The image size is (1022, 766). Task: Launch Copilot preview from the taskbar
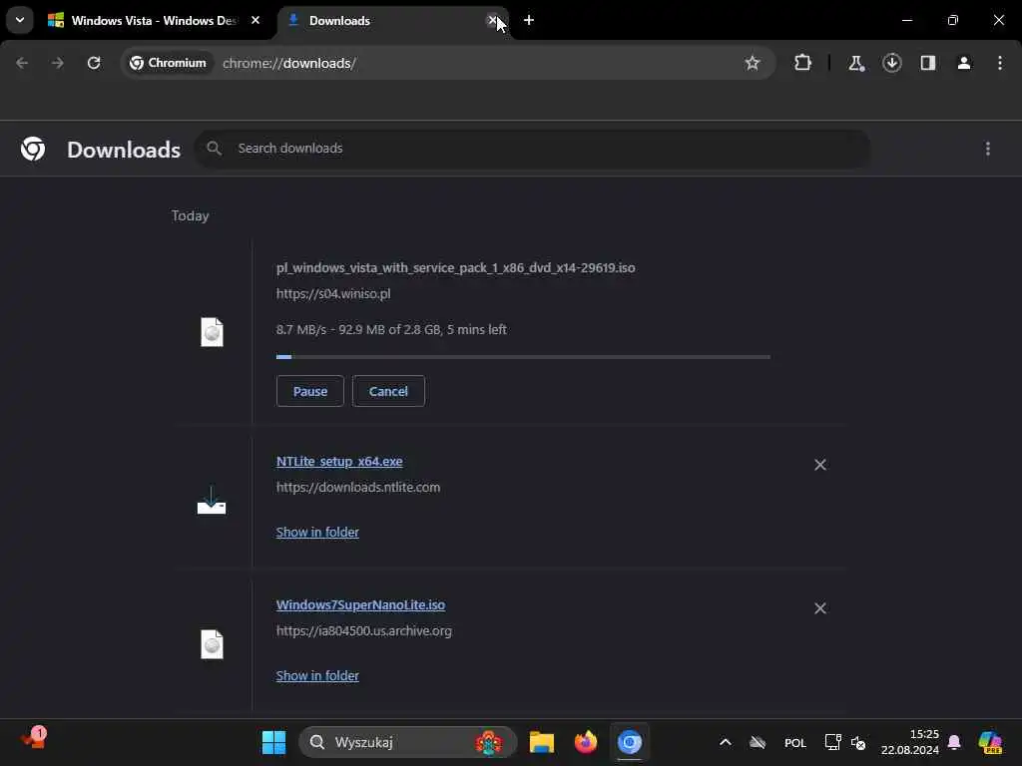point(990,742)
